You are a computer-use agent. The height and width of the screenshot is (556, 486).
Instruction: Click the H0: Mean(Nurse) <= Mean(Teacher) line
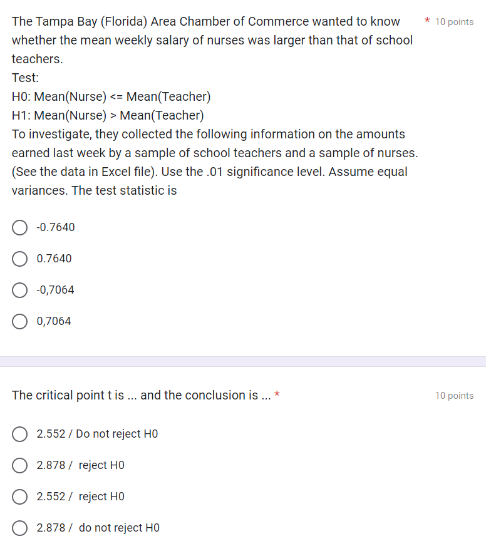click(111, 96)
